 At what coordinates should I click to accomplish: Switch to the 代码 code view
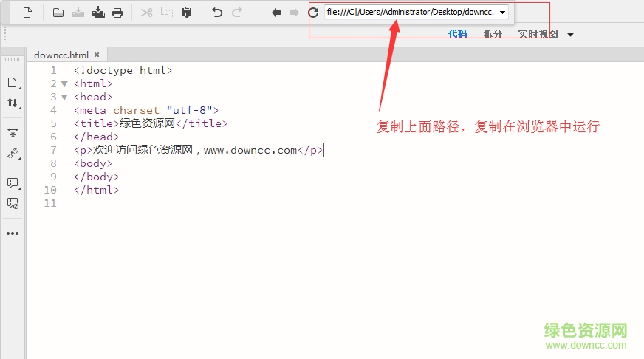pos(458,34)
